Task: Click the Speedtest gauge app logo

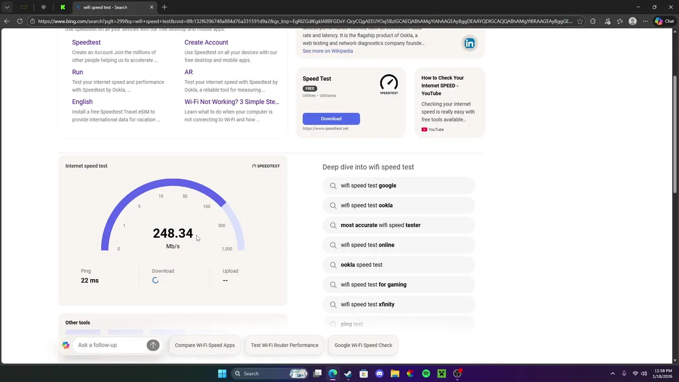Action: click(x=389, y=84)
